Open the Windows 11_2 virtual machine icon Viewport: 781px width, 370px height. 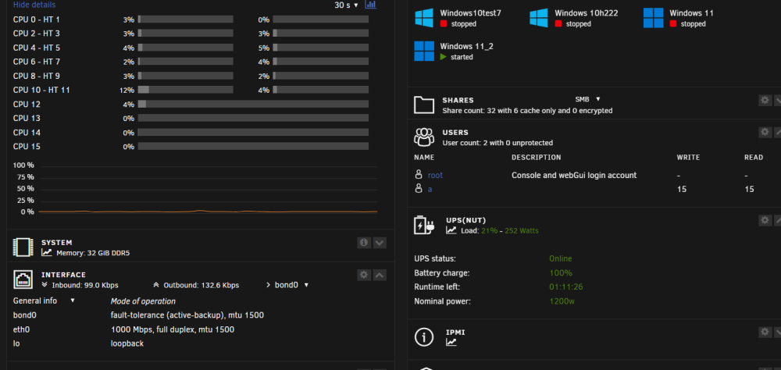point(424,51)
